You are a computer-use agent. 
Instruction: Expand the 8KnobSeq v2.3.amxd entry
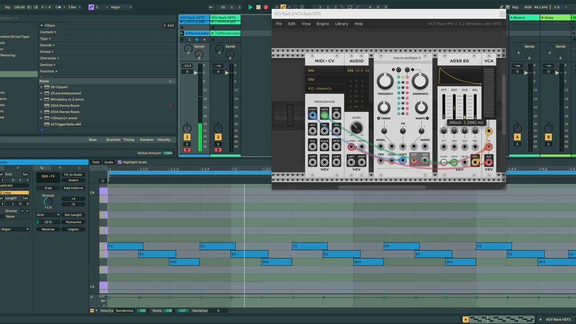41,99
